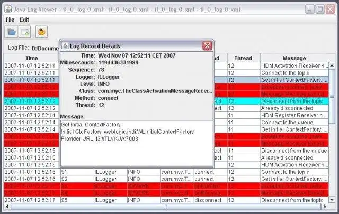This screenshot has width=339, height=214.
Task: Click the Log File path D:Docume...
Action: [x=45, y=49]
